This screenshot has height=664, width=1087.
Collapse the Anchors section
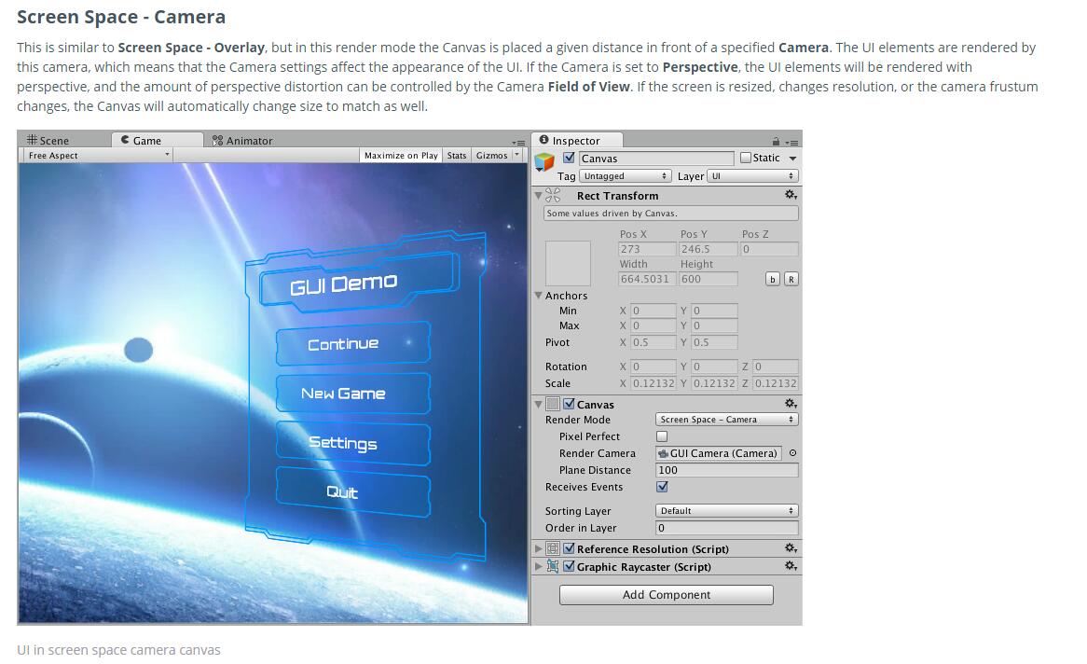pos(538,296)
